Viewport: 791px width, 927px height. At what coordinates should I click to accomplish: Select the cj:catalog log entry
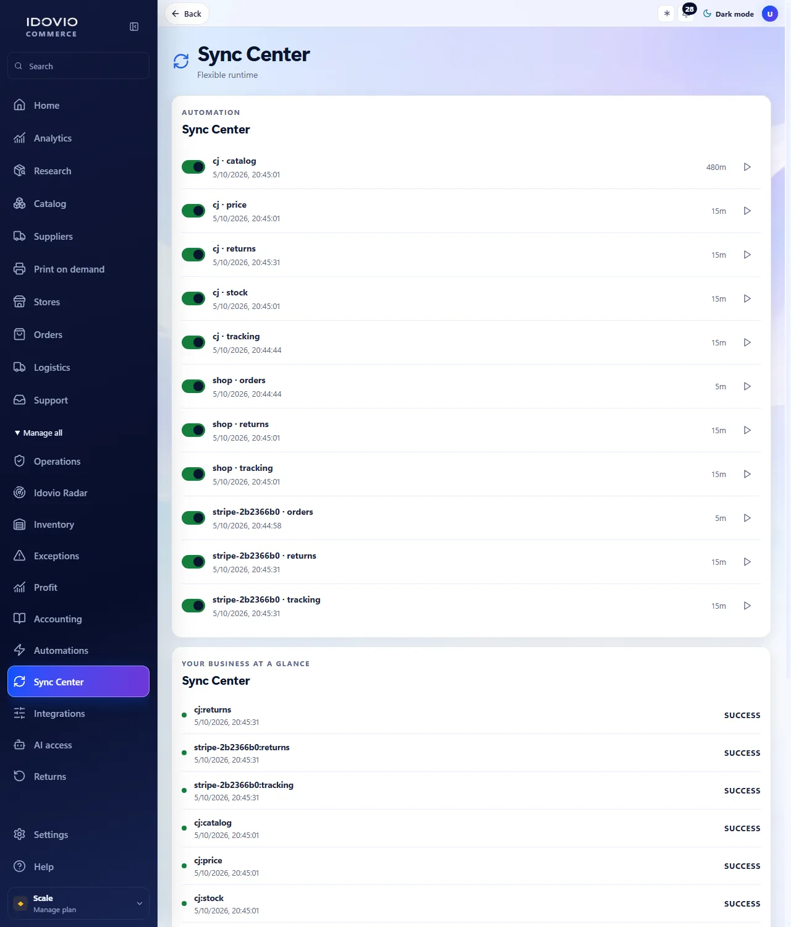coord(471,828)
